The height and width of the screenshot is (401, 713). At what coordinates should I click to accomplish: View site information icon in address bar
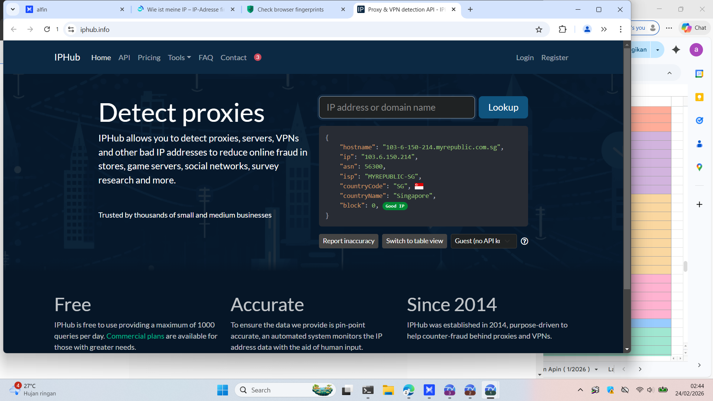pyautogui.click(x=71, y=29)
